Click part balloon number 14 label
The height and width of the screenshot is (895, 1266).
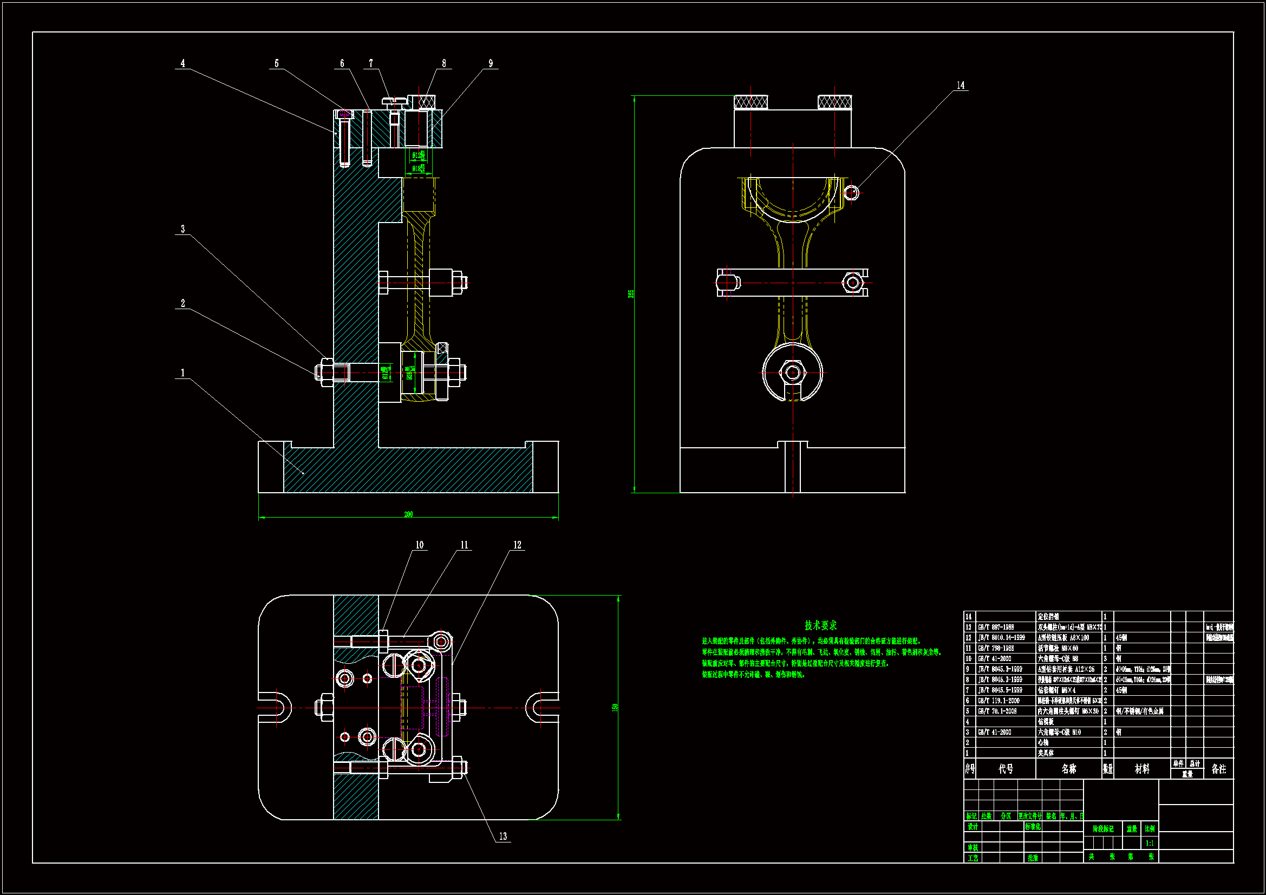tap(961, 85)
